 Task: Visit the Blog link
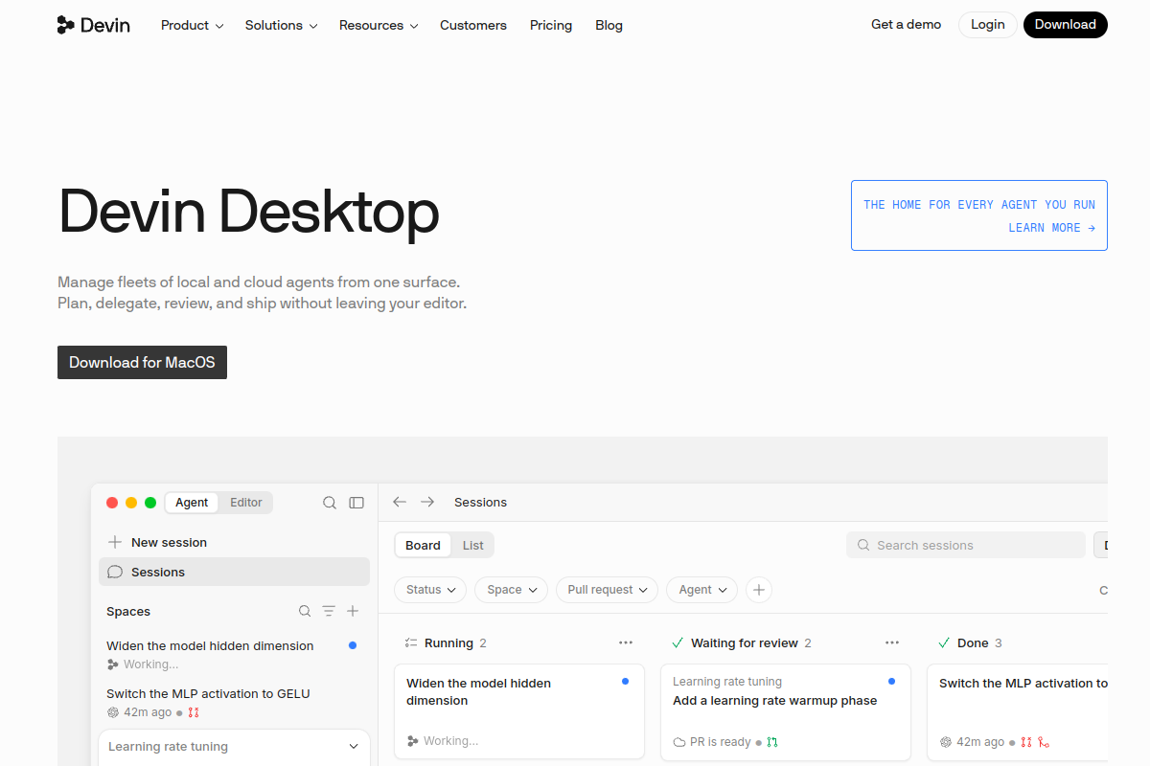[609, 25]
